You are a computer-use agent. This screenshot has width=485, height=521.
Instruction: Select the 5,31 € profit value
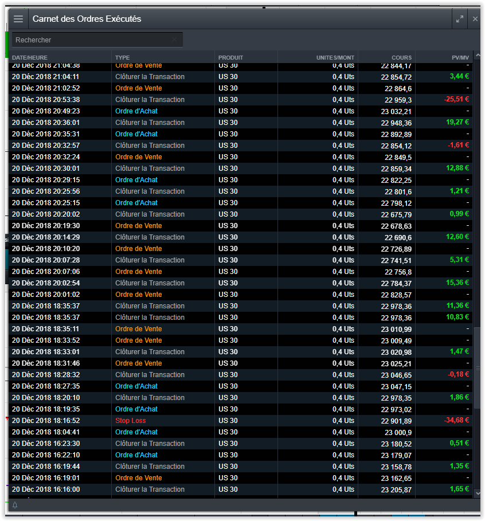(x=459, y=260)
